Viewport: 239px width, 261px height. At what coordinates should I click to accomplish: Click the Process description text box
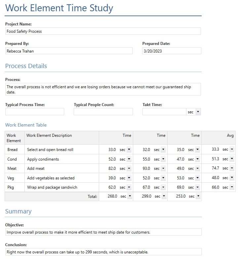pyautogui.click(x=103, y=89)
